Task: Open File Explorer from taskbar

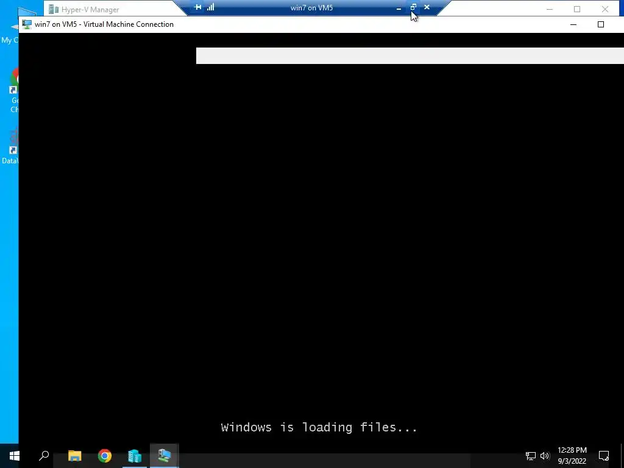Action: pyautogui.click(x=74, y=456)
